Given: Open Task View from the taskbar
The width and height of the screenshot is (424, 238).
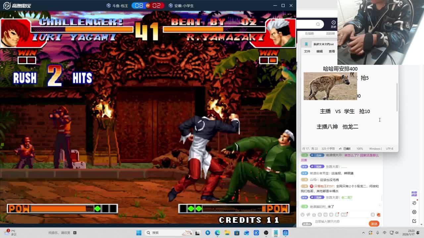Looking at the screenshot, I should pos(198,233).
